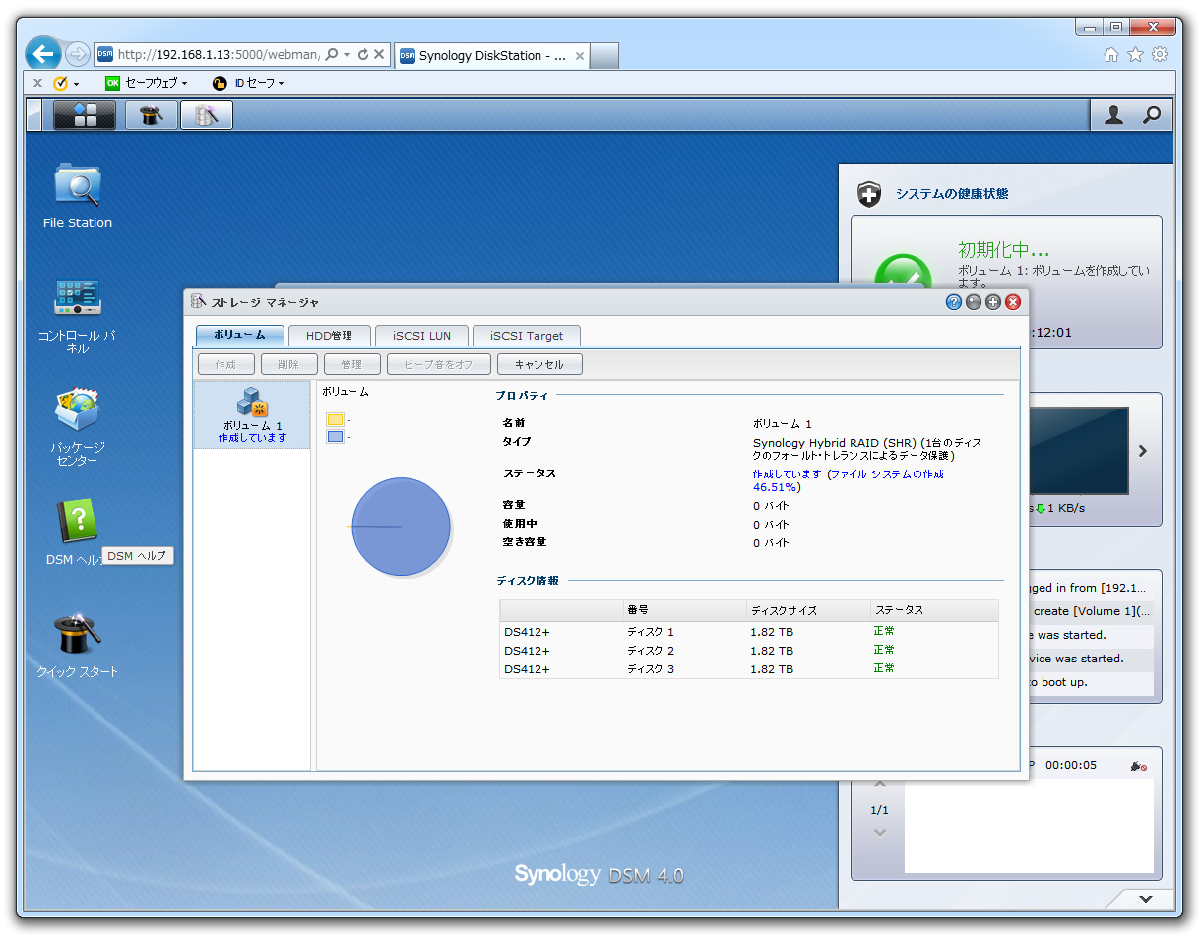This screenshot has width=1201, height=943.
Task: Click the 管理 button
Action: point(351,365)
